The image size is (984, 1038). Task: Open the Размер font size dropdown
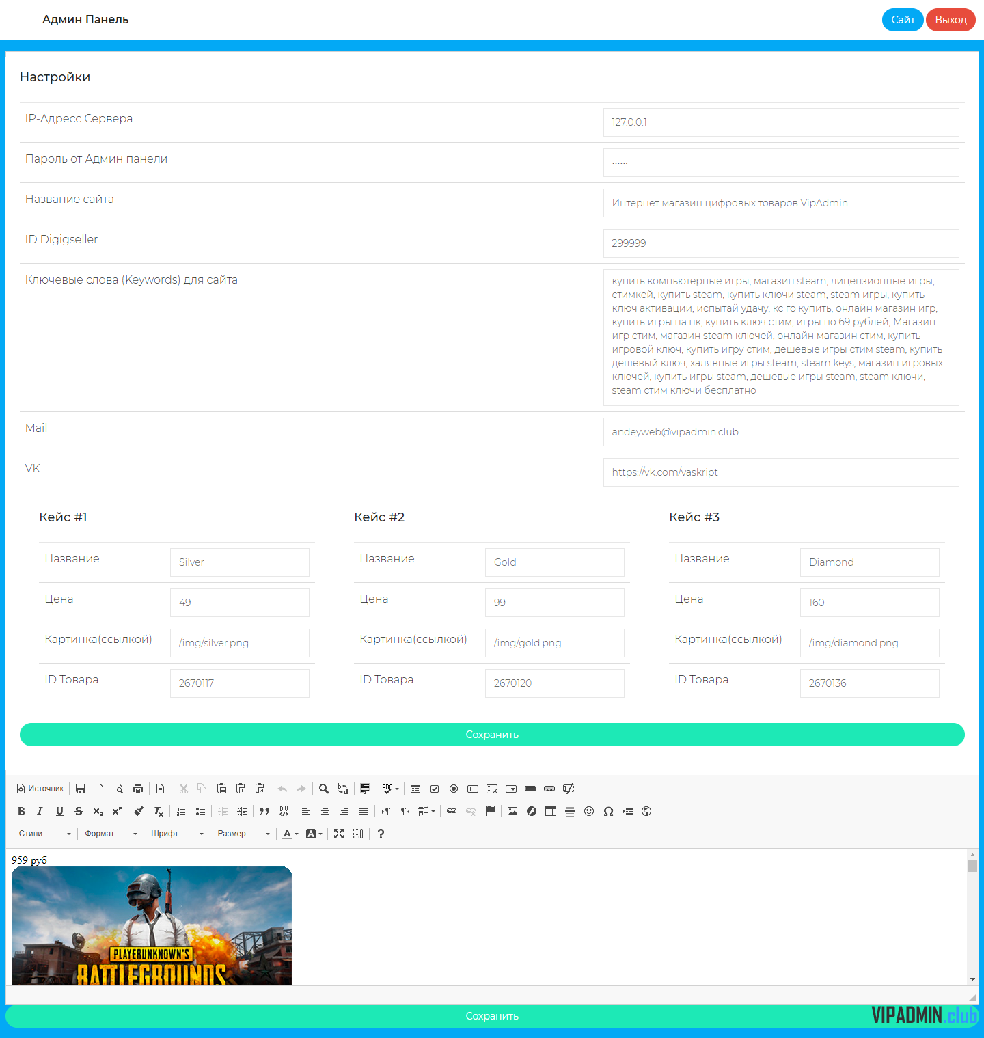[243, 834]
